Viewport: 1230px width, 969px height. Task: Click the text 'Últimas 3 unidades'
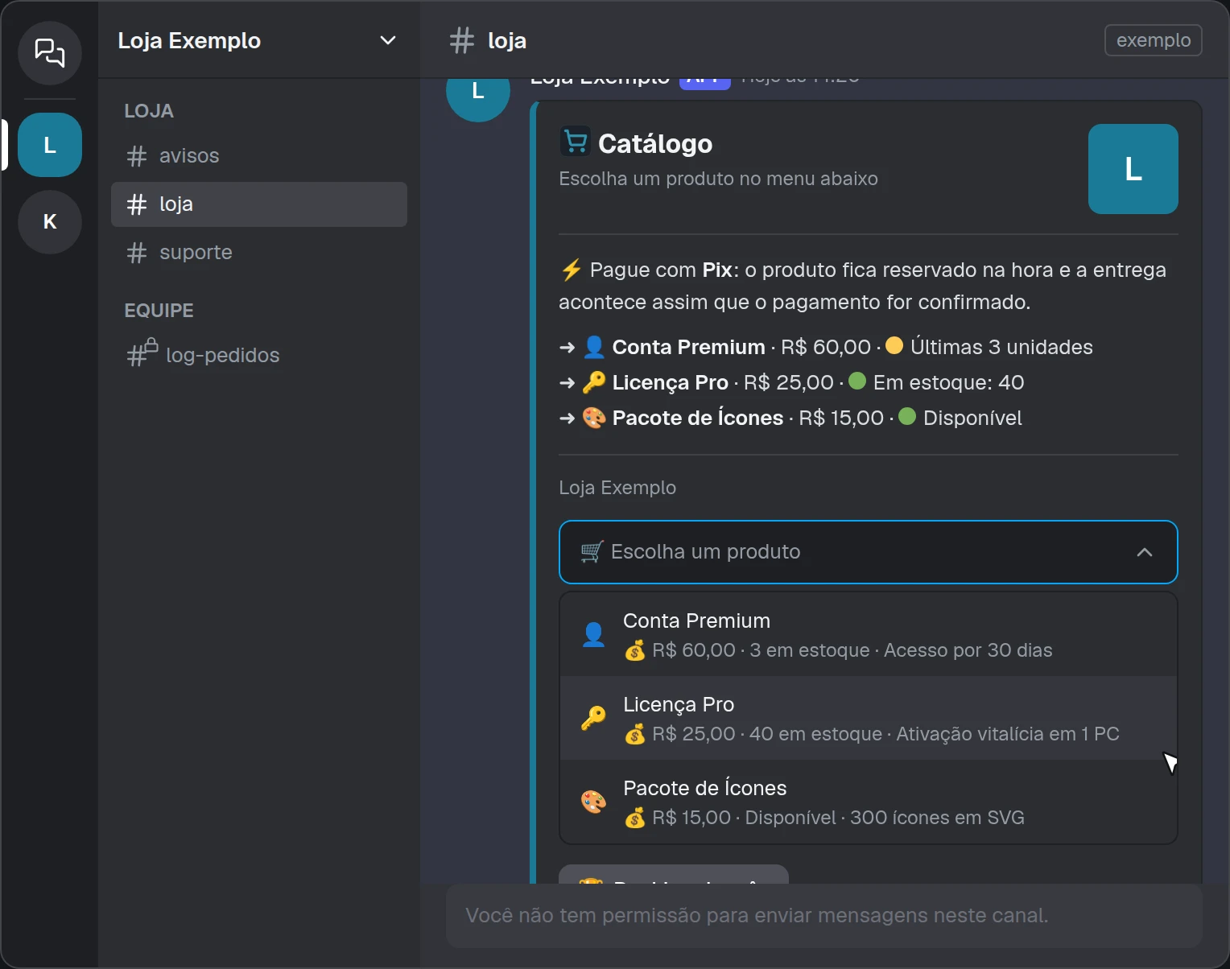coord(1001,347)
